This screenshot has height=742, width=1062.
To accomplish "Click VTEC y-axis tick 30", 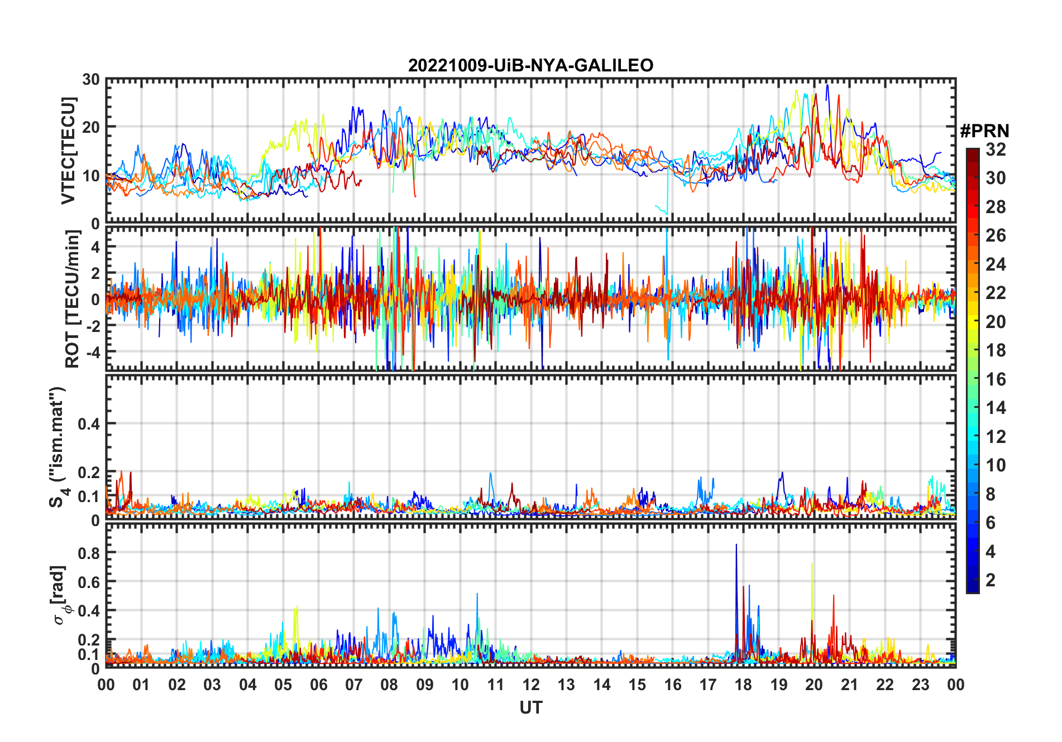I will point(91,80).
